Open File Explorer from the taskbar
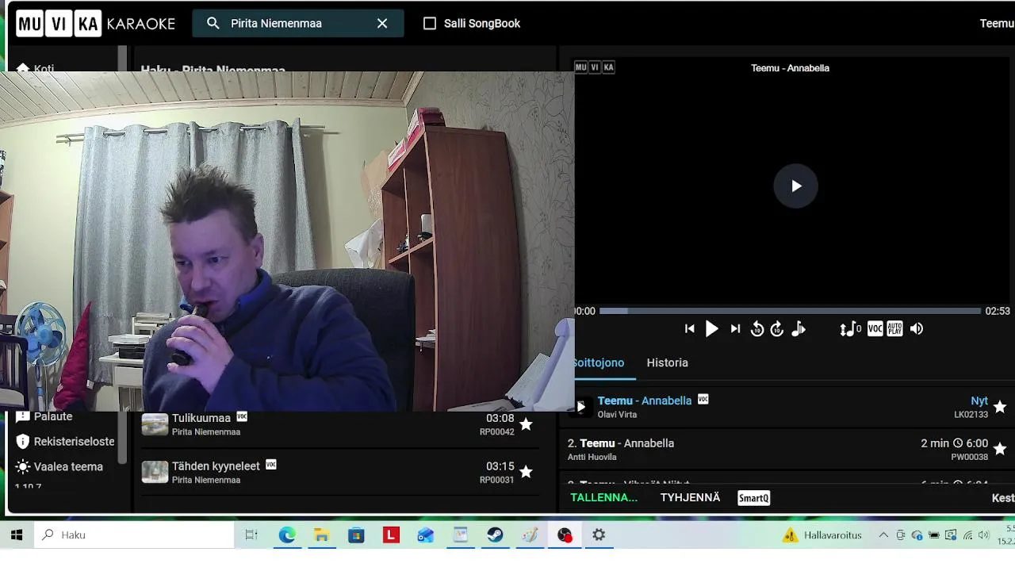Screen dimensions: 1015x571 321,535
